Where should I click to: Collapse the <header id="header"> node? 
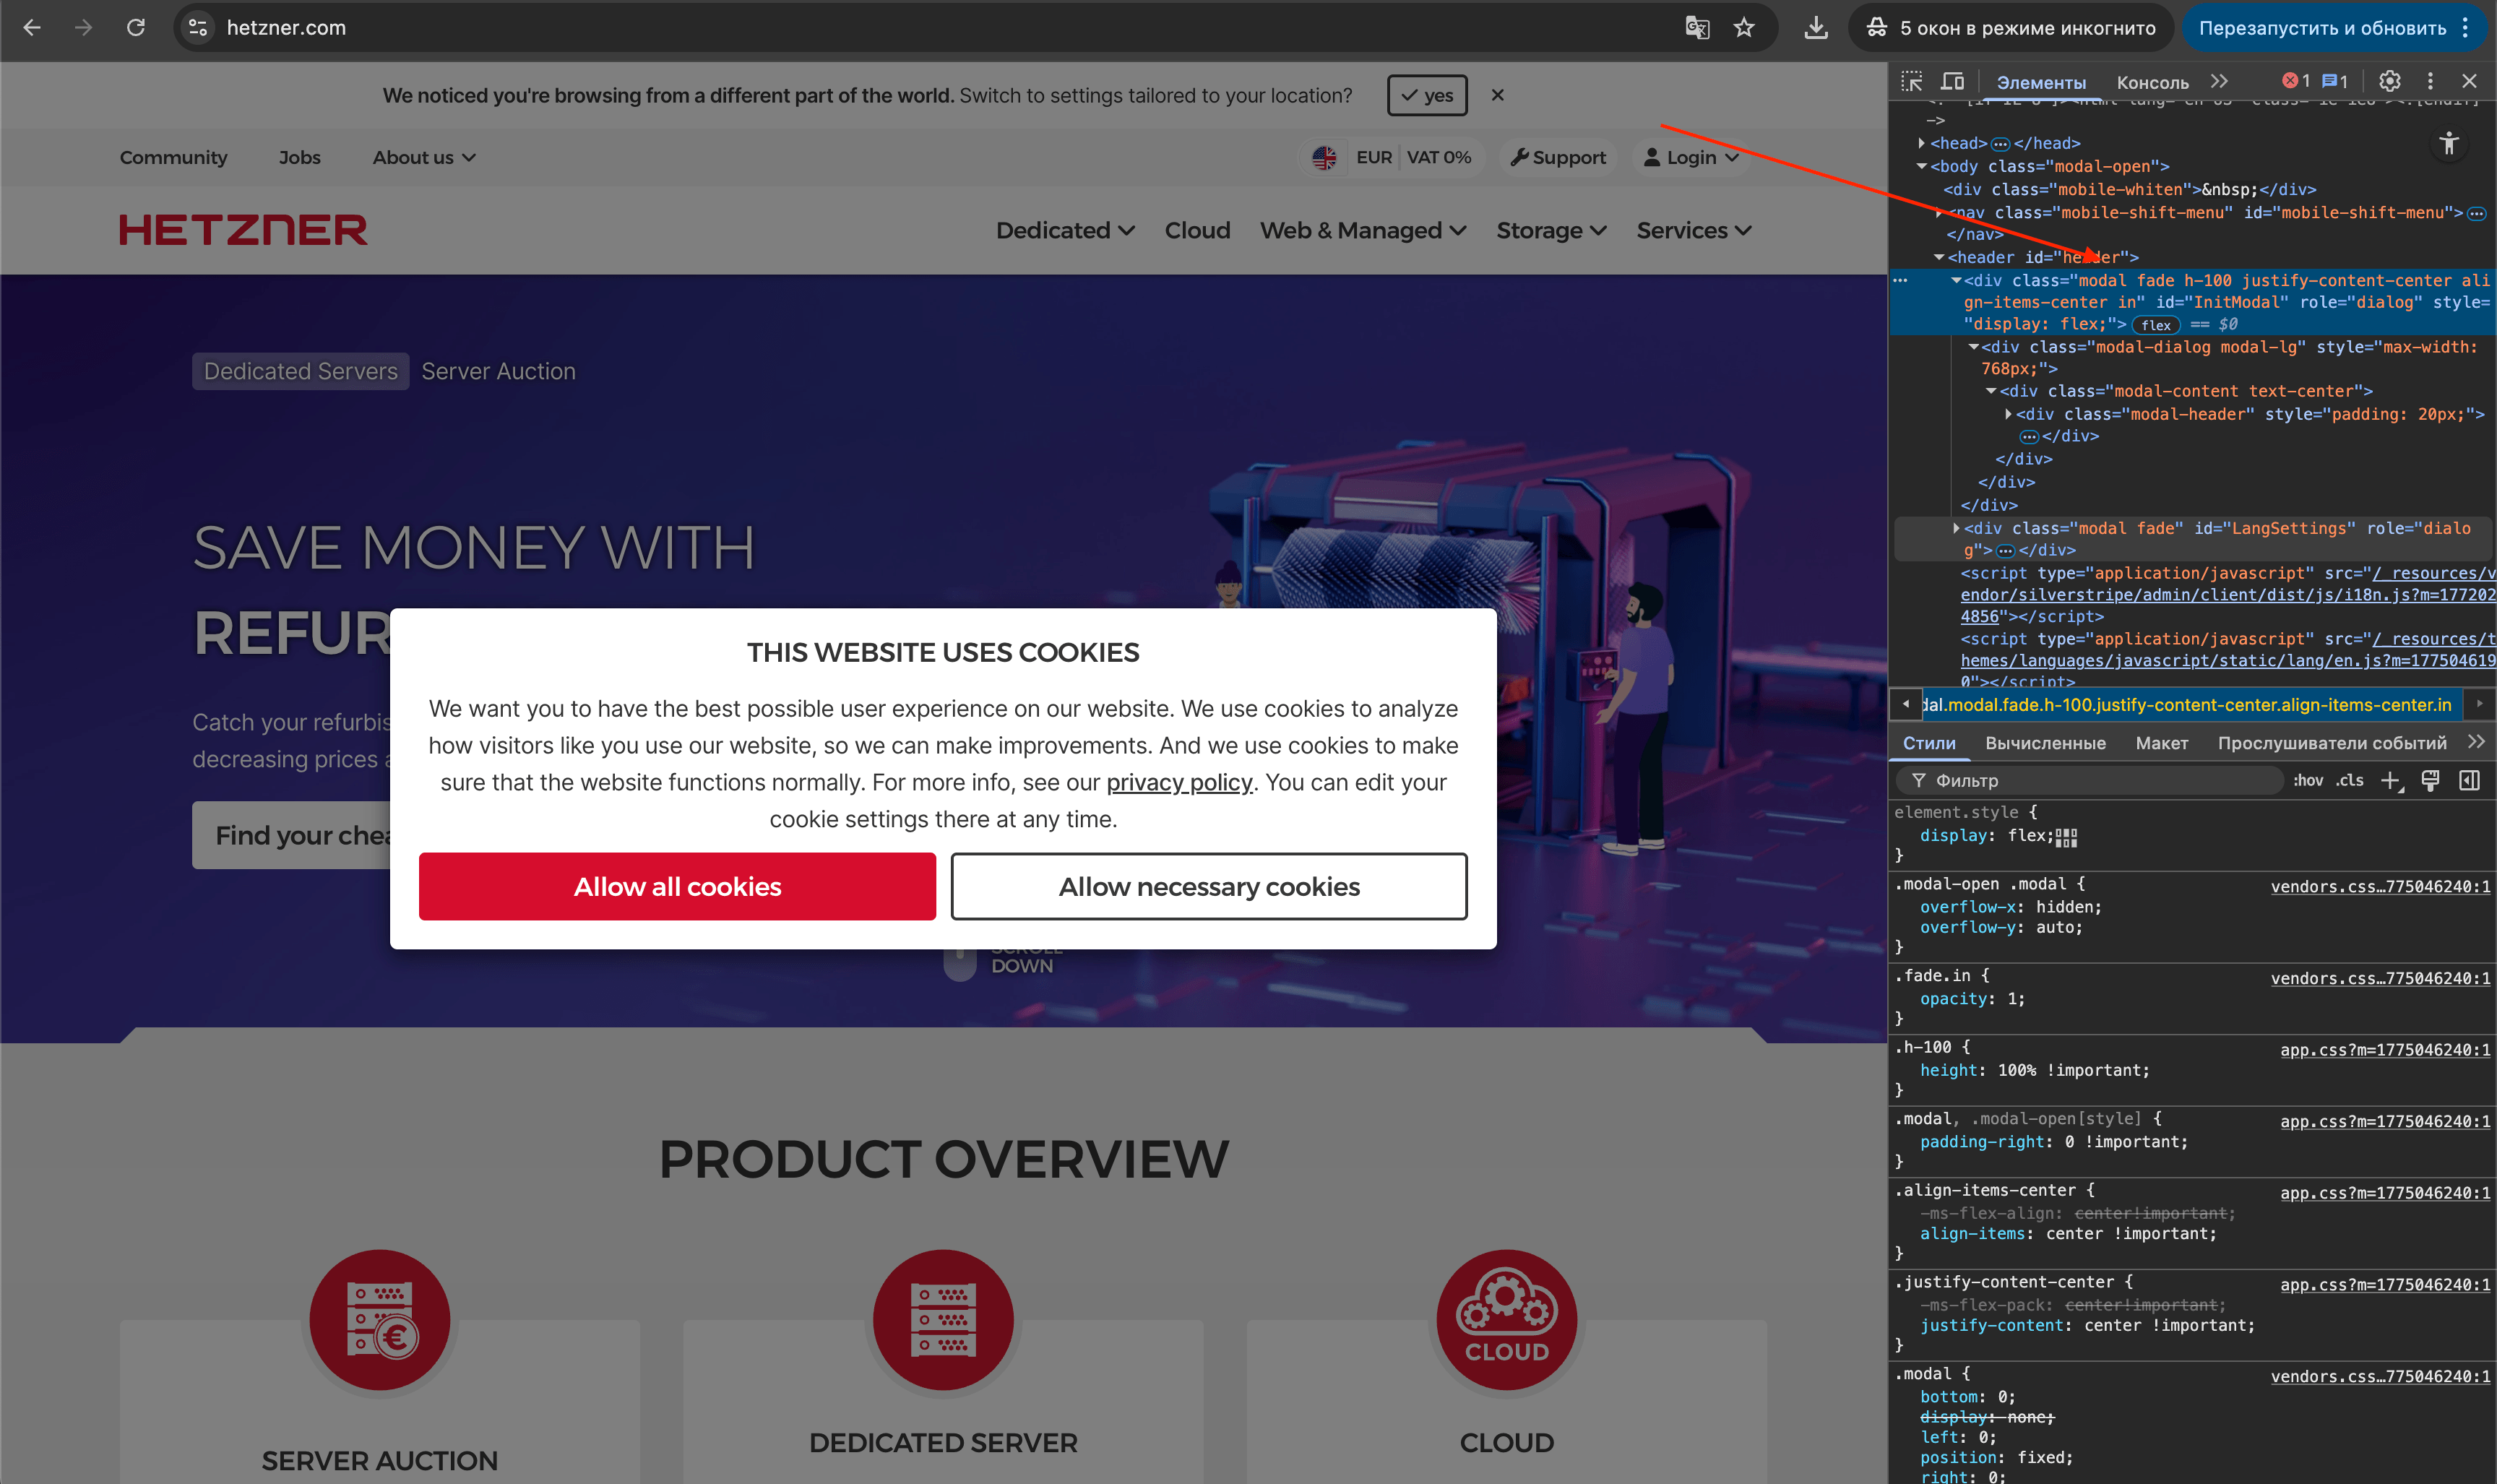coord(1939,257)
